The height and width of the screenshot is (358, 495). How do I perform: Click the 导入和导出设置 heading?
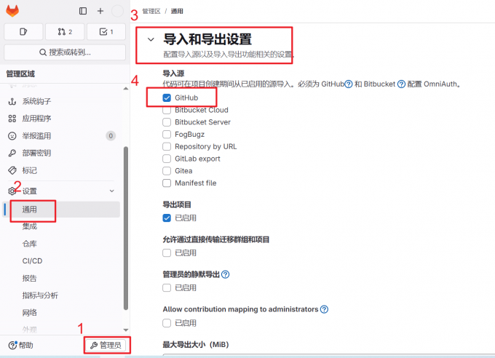tap(207, 39)
